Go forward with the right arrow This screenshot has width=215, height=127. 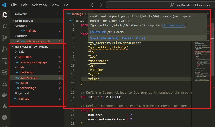[100, 5]
